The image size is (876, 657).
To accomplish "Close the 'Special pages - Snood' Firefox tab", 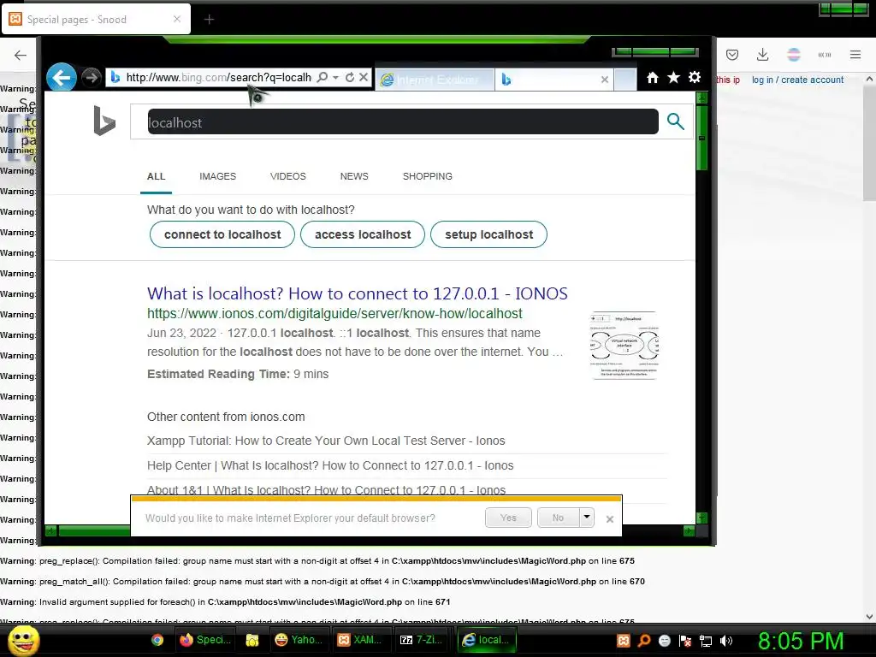I will 177,19.
